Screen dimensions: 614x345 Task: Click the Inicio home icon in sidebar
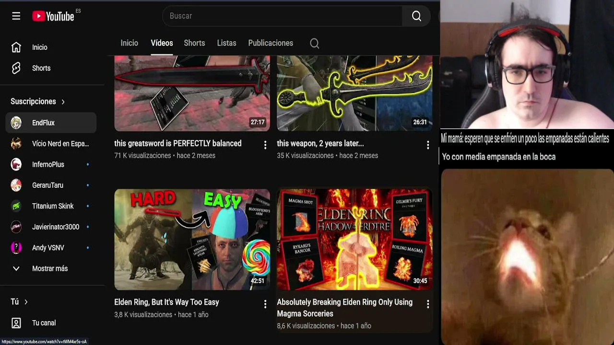coord(16,47)
